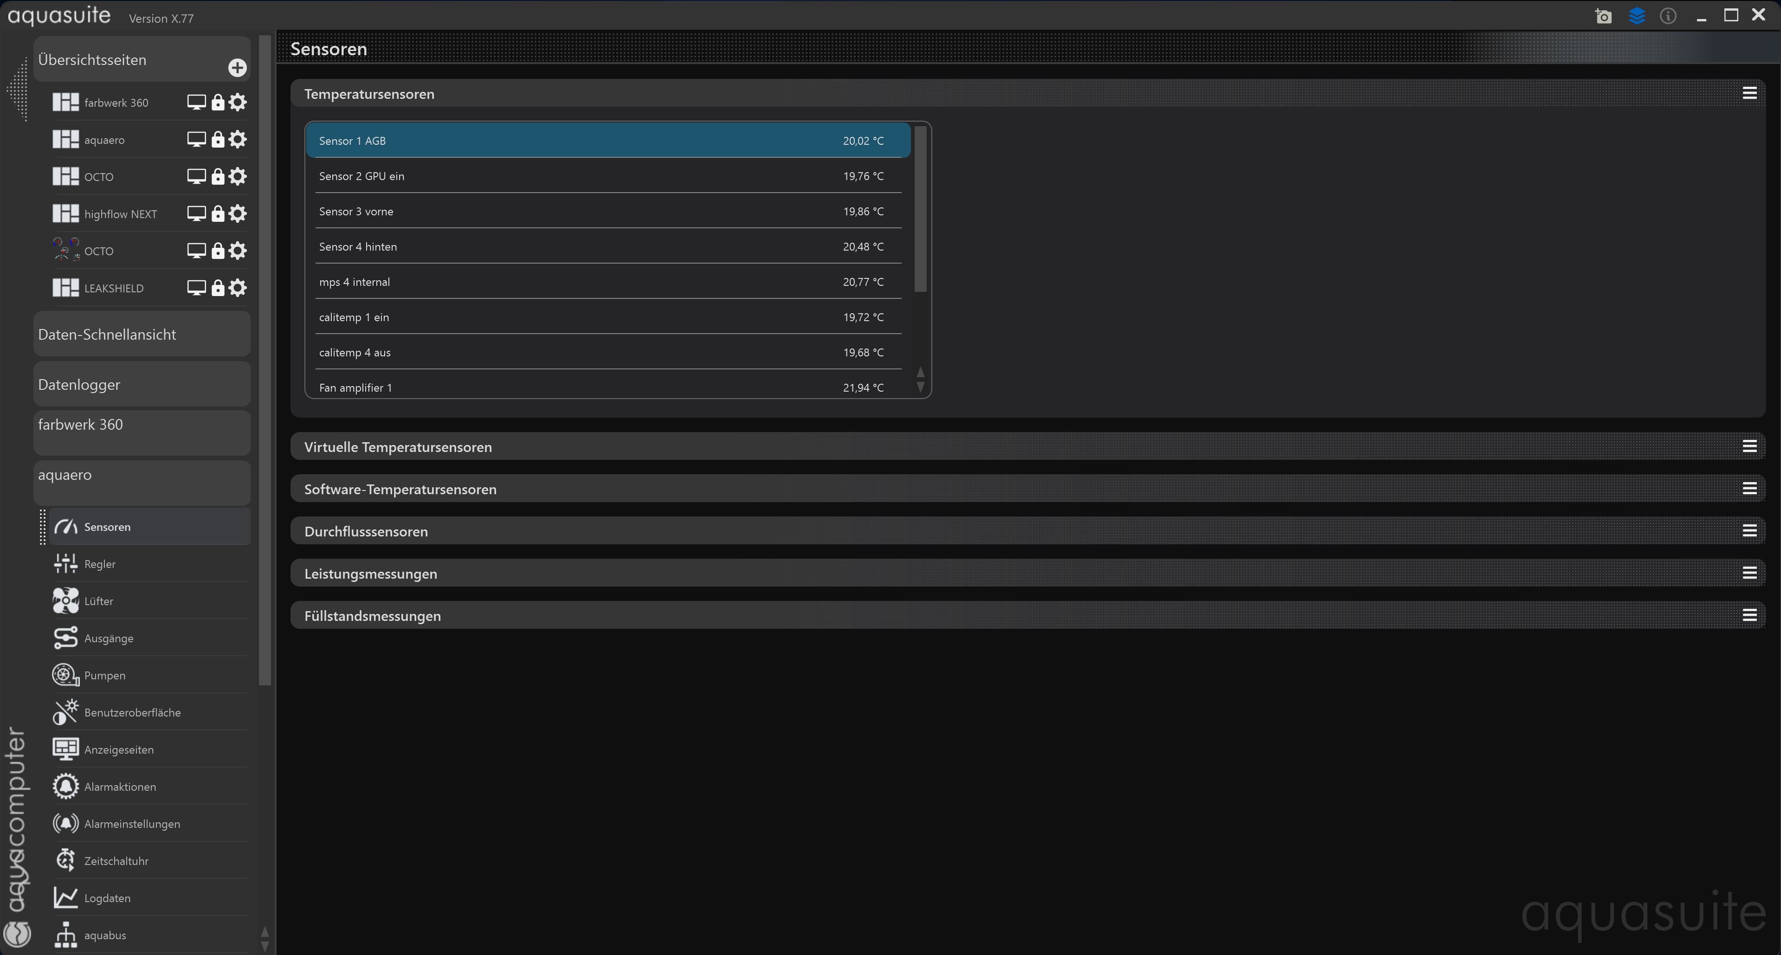Open the Lüfter fan page
Screen dimensions: 1781x955
(149, 601)
